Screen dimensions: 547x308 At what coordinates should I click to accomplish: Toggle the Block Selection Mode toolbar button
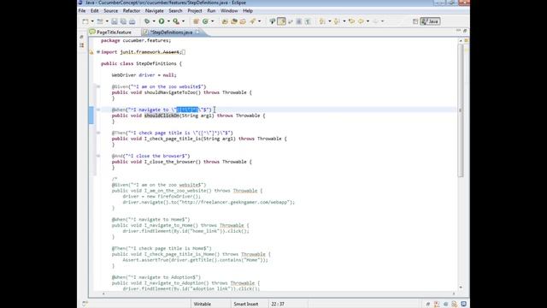pyautogui.click(x=299, y=21)
